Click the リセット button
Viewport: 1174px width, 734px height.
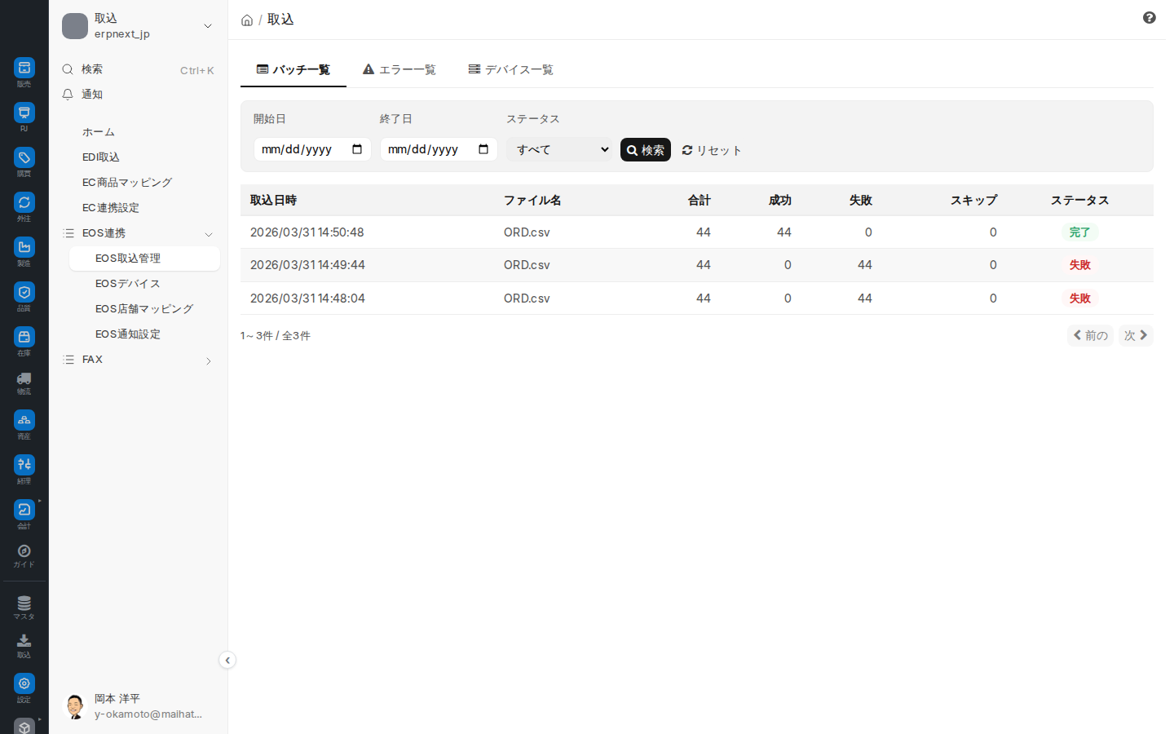(712, 150)
